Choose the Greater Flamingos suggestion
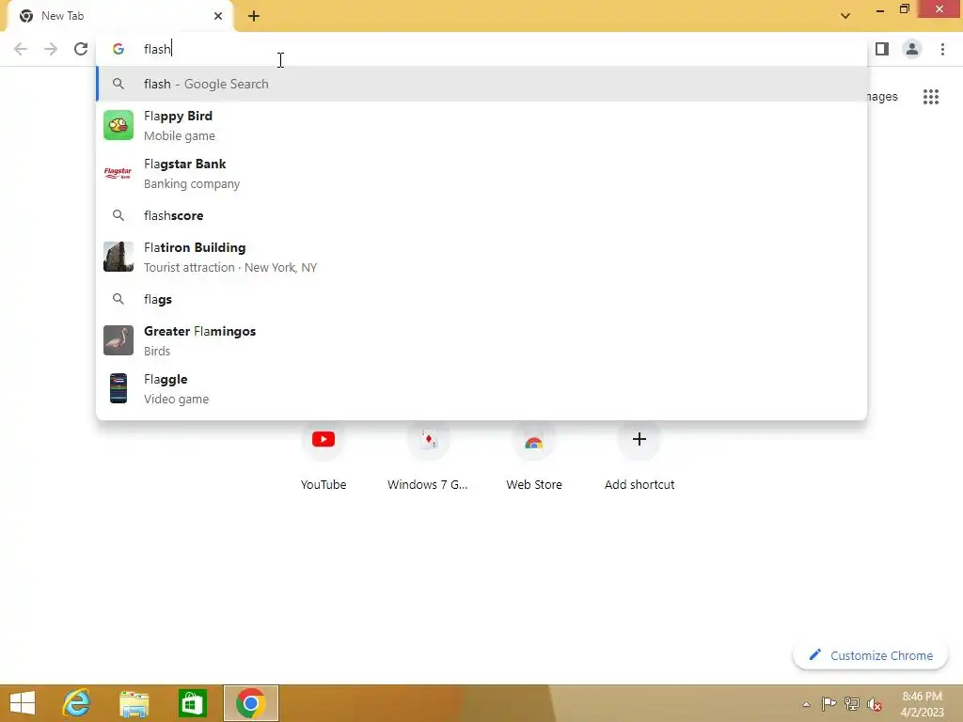Image resolution: width=963 pixels, height=722 pixels. [x=481, y=340]
